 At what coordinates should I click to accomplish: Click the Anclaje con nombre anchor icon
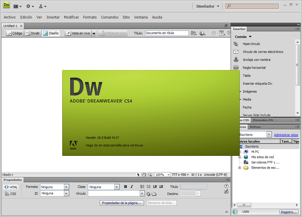pos(236,59)
